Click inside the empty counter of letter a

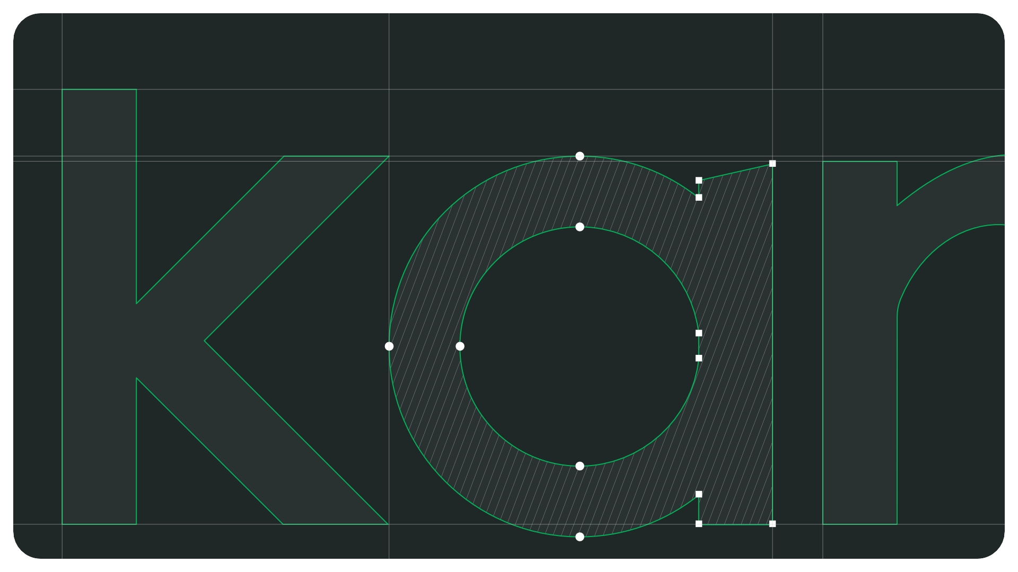tap(580, 346)
